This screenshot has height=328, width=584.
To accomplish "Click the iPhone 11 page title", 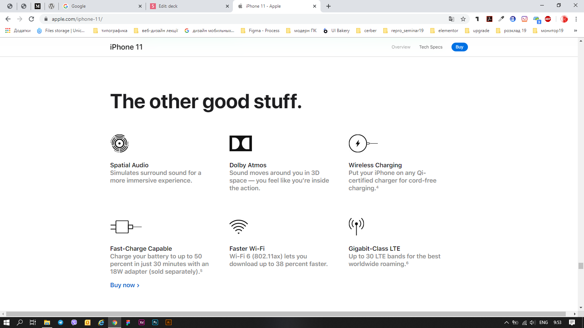I will click(126, 47).
